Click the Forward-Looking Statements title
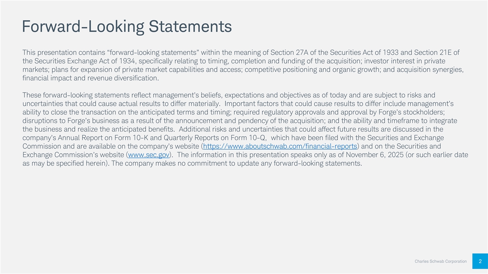The width and height of the screenshot is (488, 274). (x=127, y=27)
